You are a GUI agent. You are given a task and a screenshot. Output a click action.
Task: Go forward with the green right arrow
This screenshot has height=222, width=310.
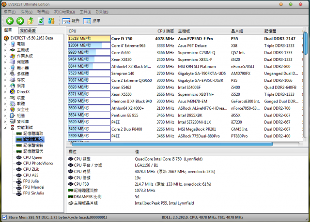pos(20,21)
